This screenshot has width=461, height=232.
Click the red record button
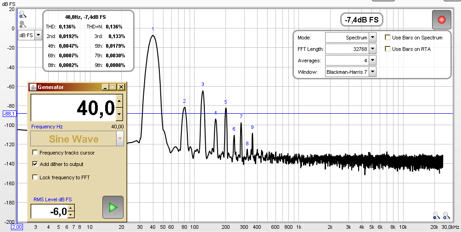442,20
